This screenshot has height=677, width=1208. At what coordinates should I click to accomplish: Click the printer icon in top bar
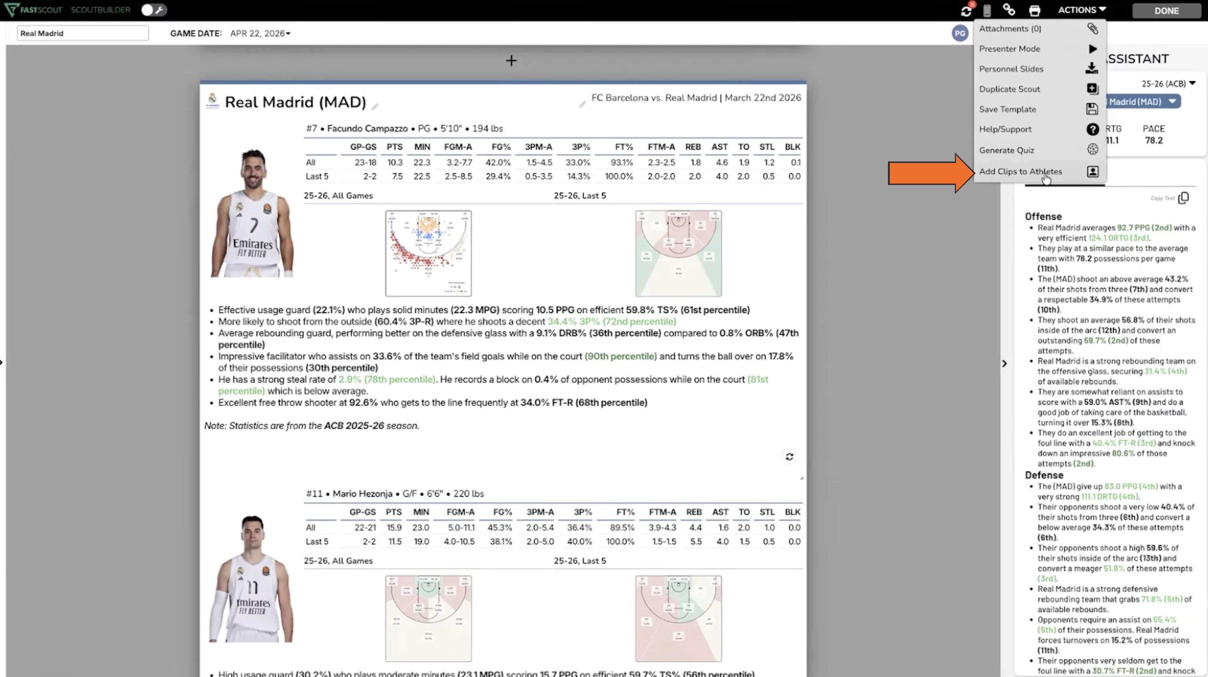tap(1034, 10)
